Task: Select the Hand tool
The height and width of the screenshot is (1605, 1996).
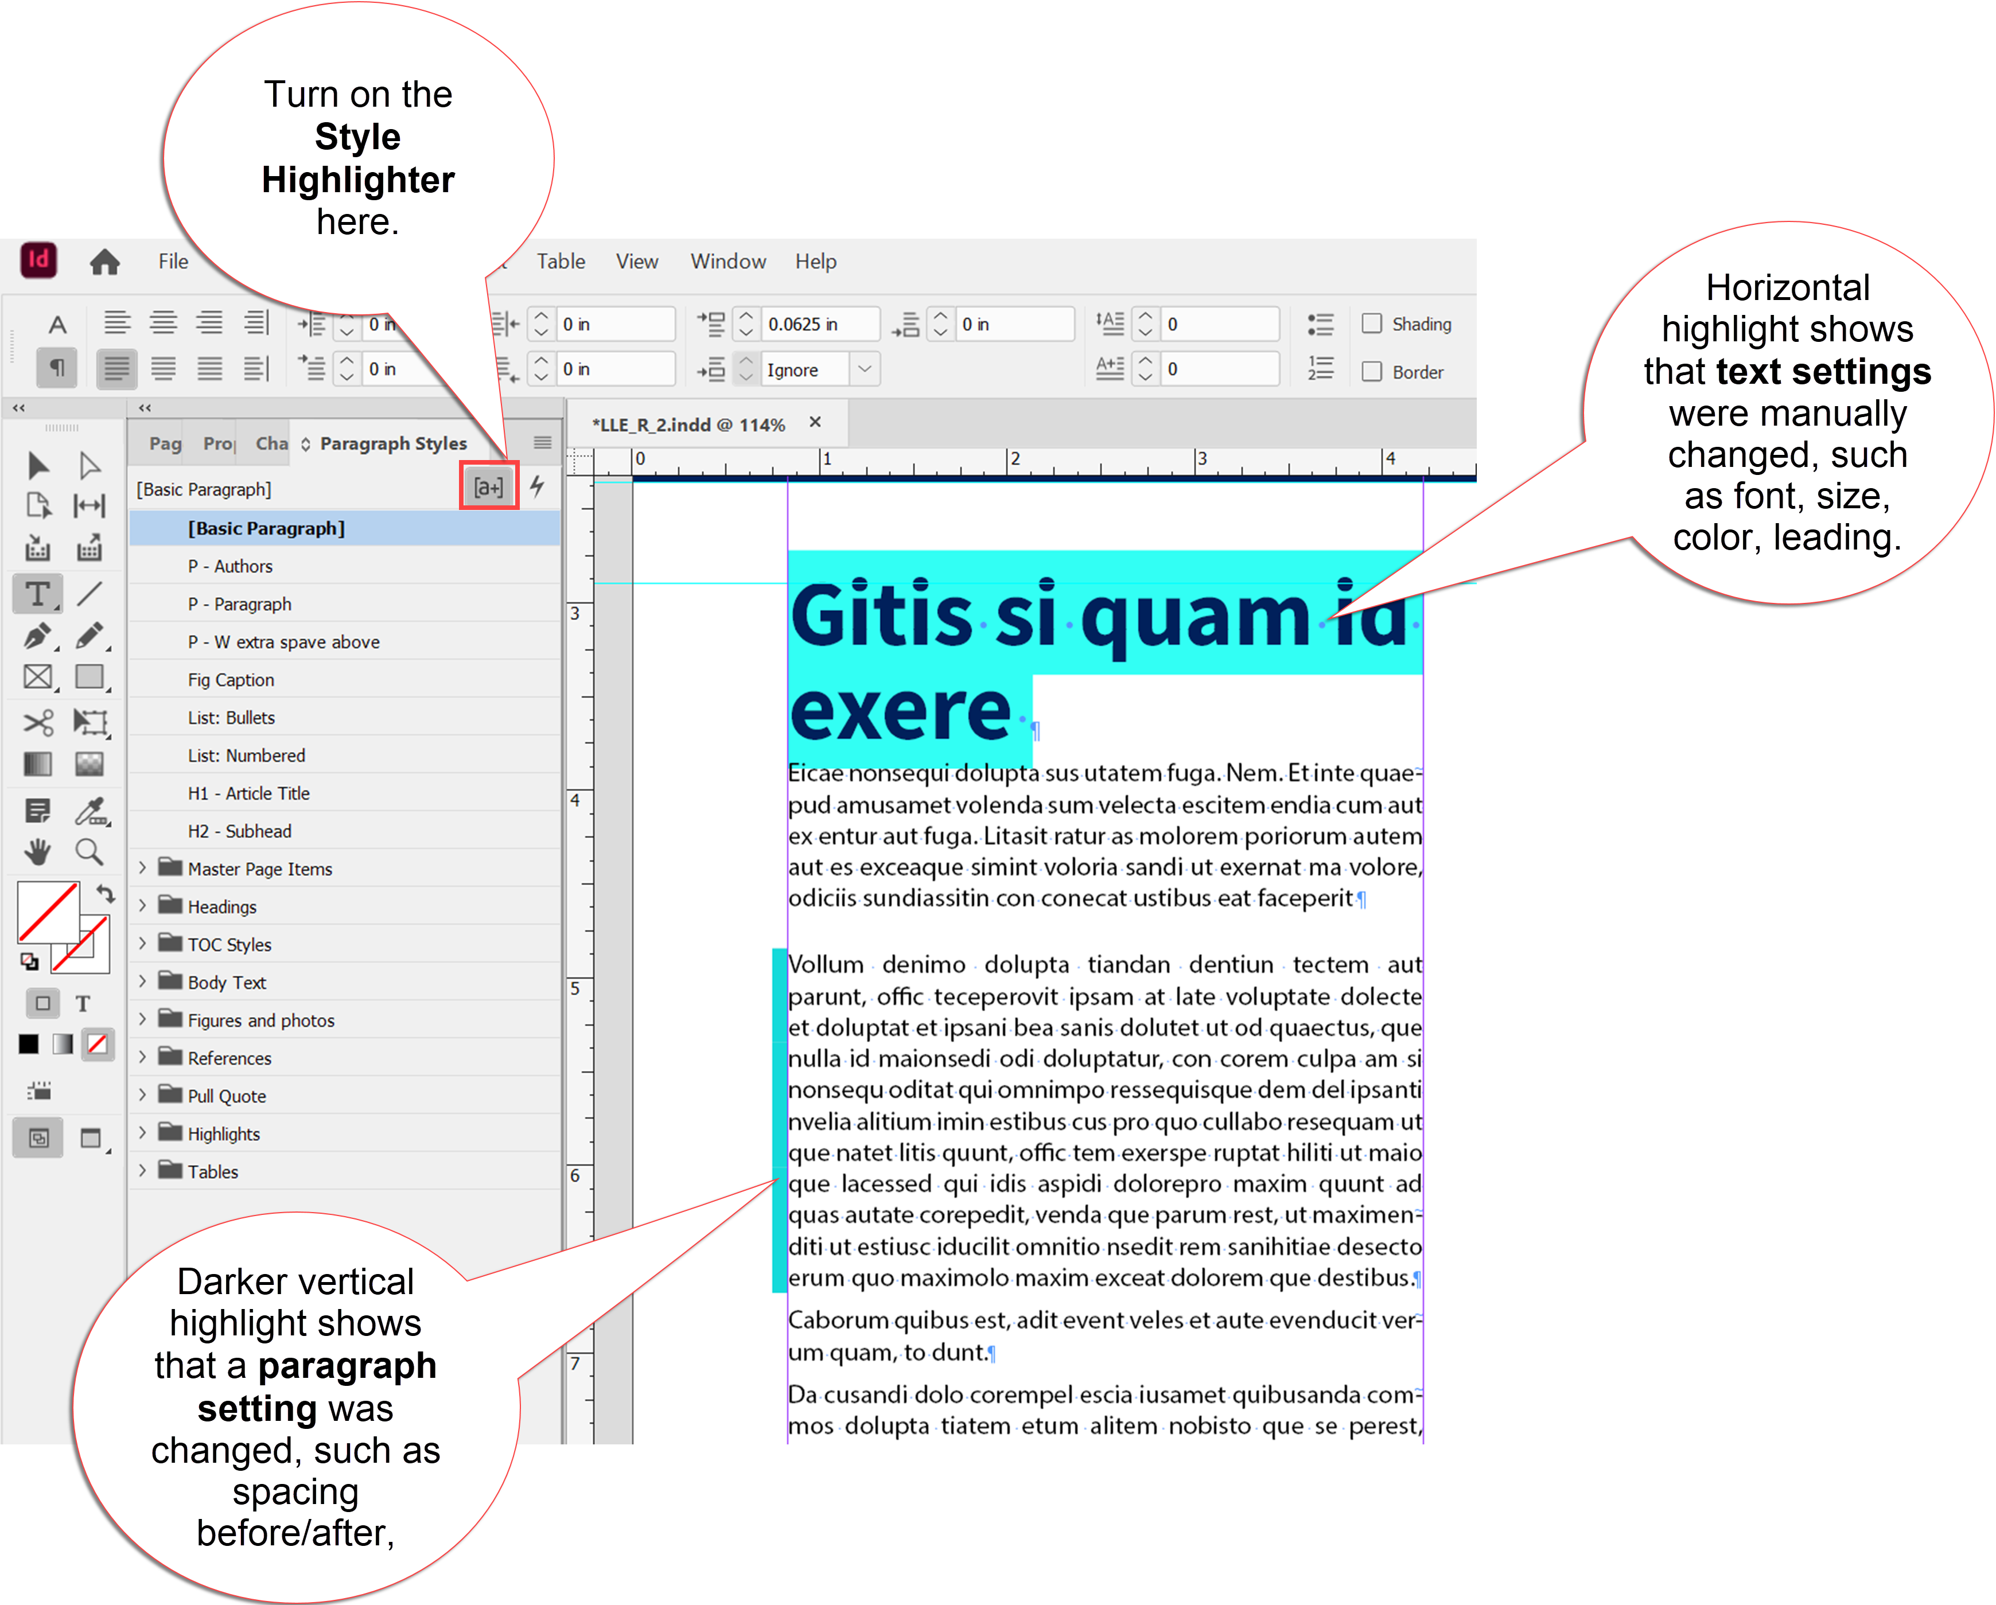Action: (x=37, y=852)
